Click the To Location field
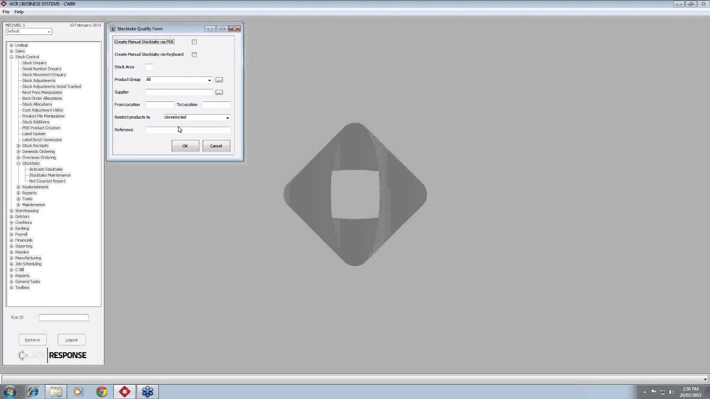The height and width of the screenshot is (399, 710). point(216,104)
